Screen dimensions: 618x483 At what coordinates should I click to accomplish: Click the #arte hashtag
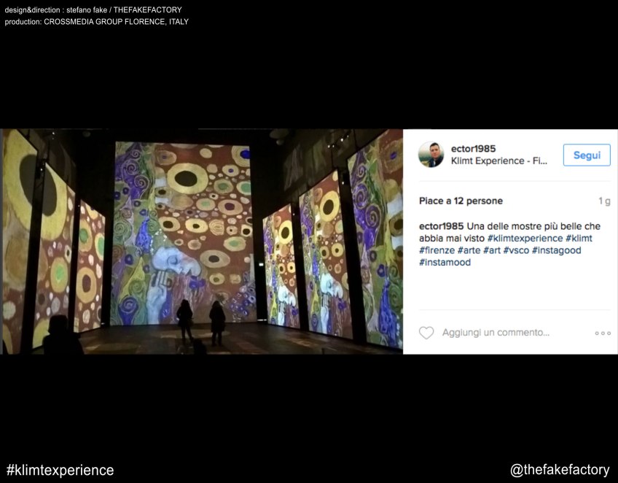pyautogui.click(x=470, y=250)
